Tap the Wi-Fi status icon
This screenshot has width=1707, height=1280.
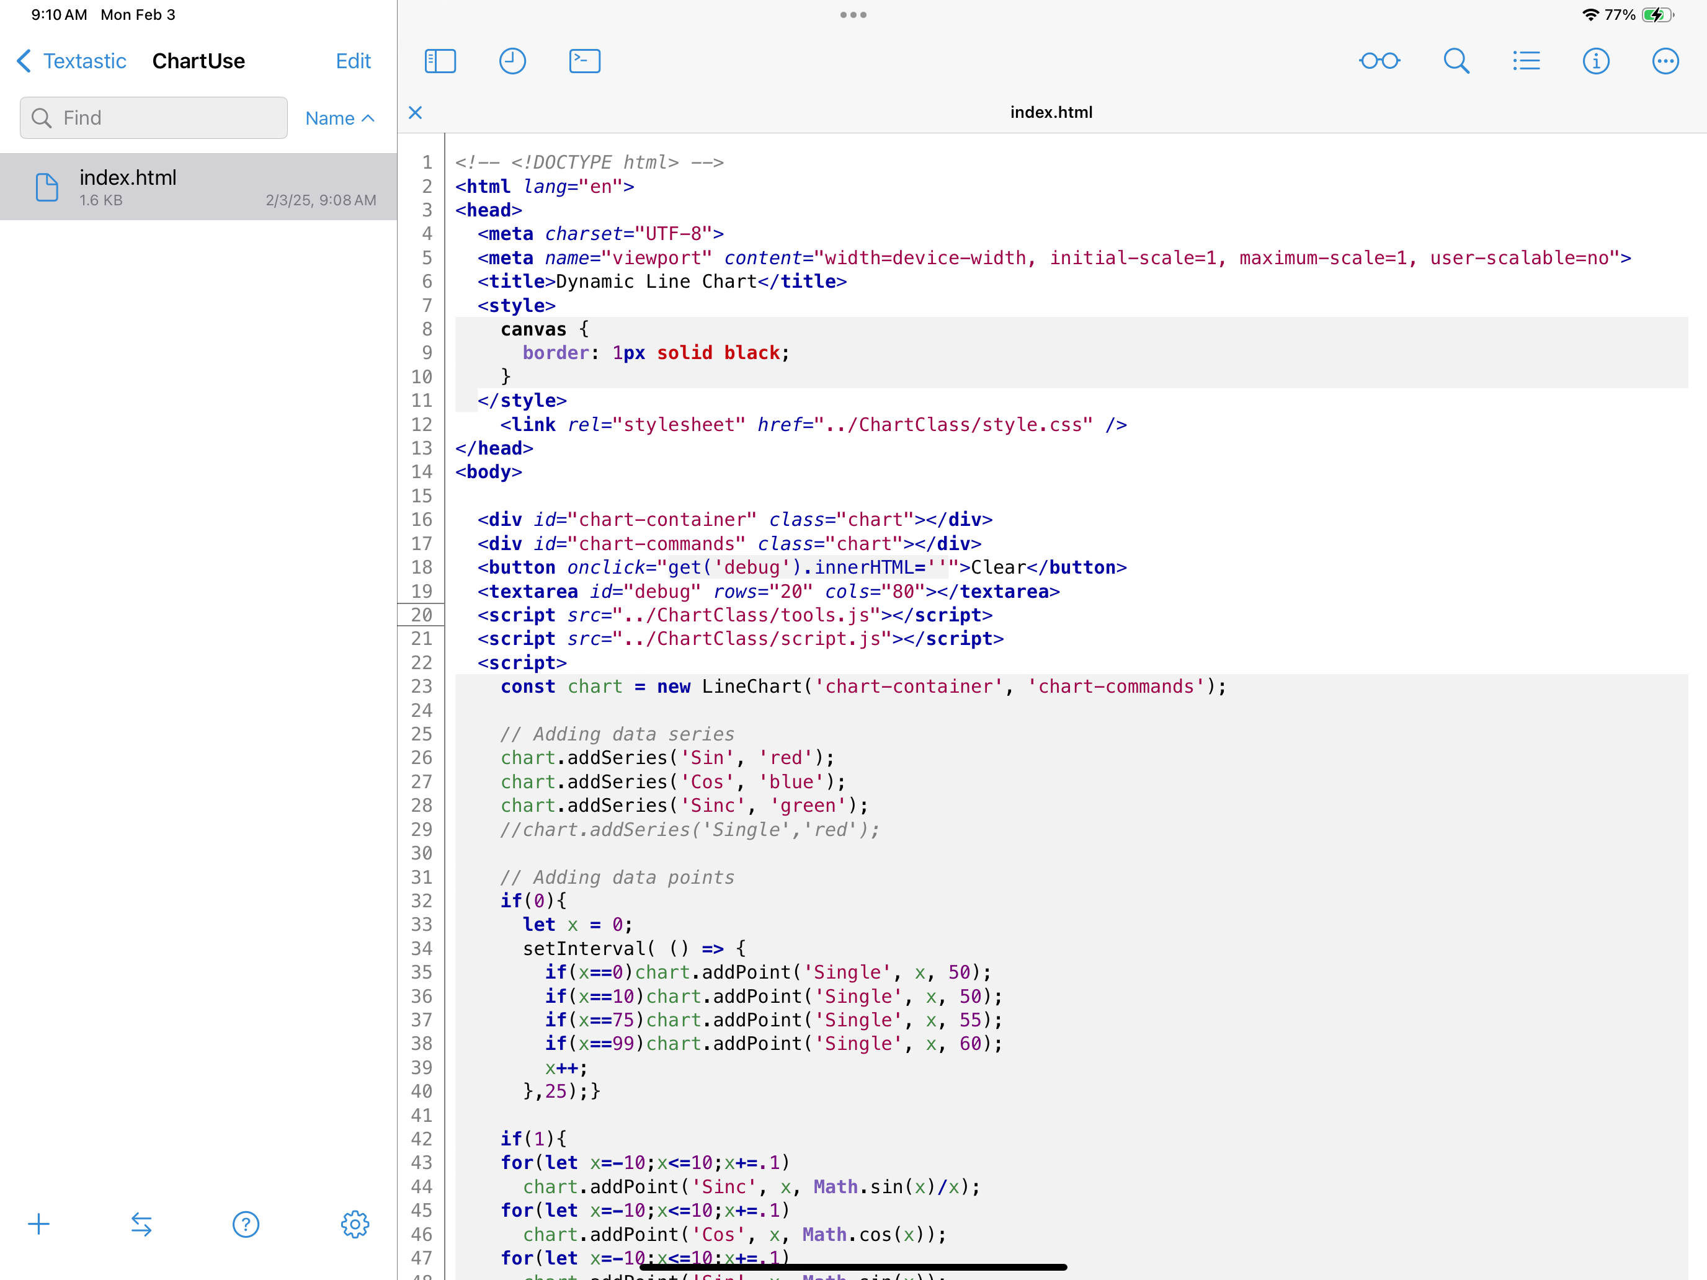click(1590, 15)
